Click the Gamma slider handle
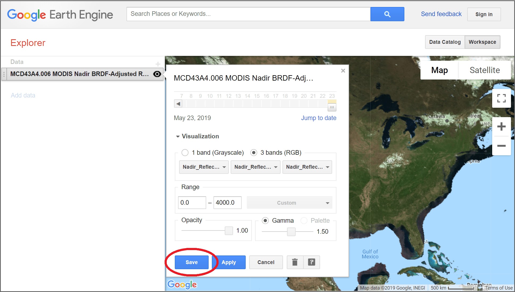Screen dimensions: 515x292 291,232
